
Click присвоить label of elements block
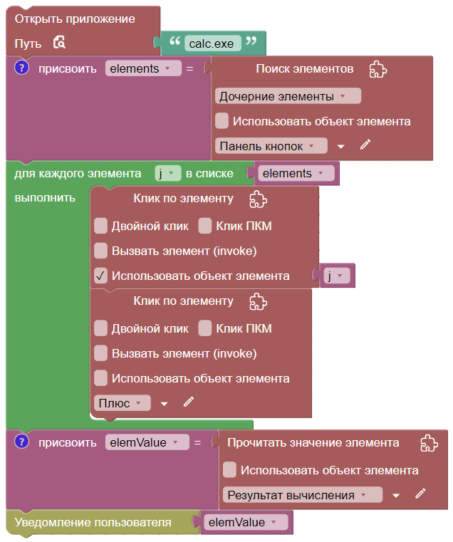coord(68,68)
